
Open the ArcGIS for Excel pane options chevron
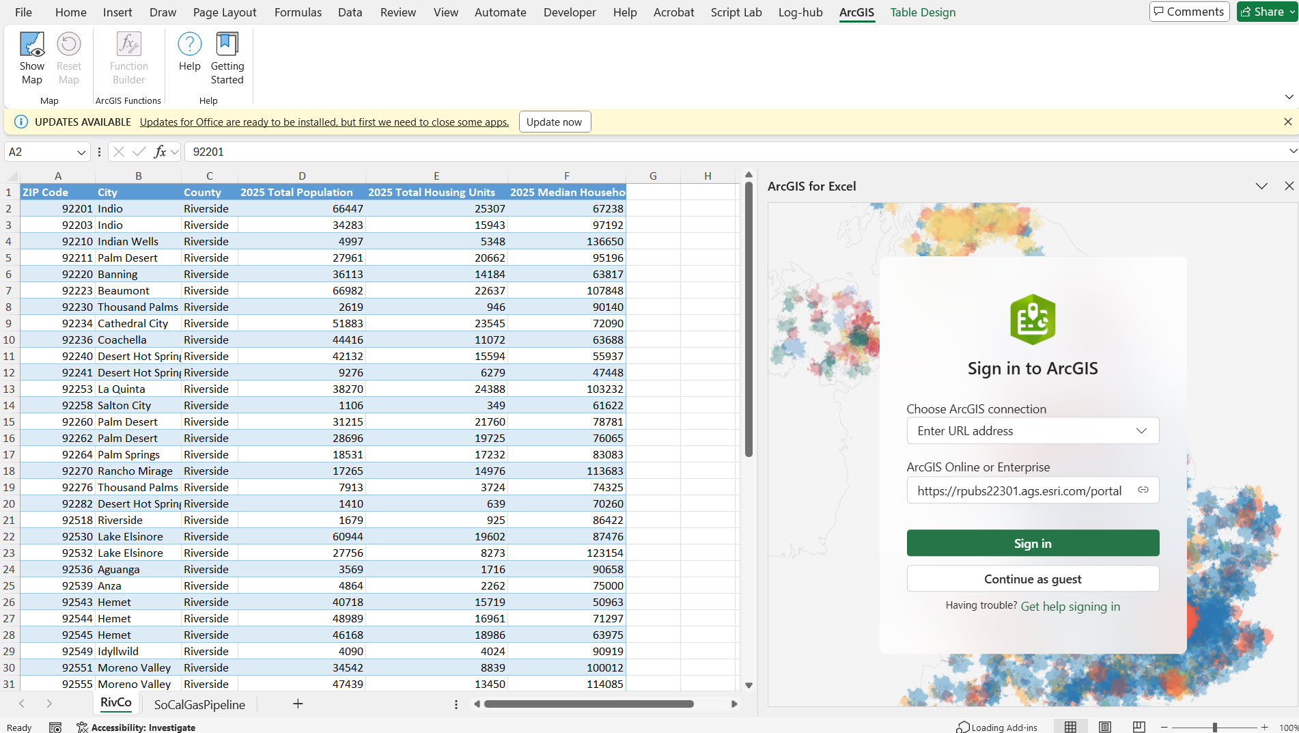pyautogui.click(x=1261, y=186)
